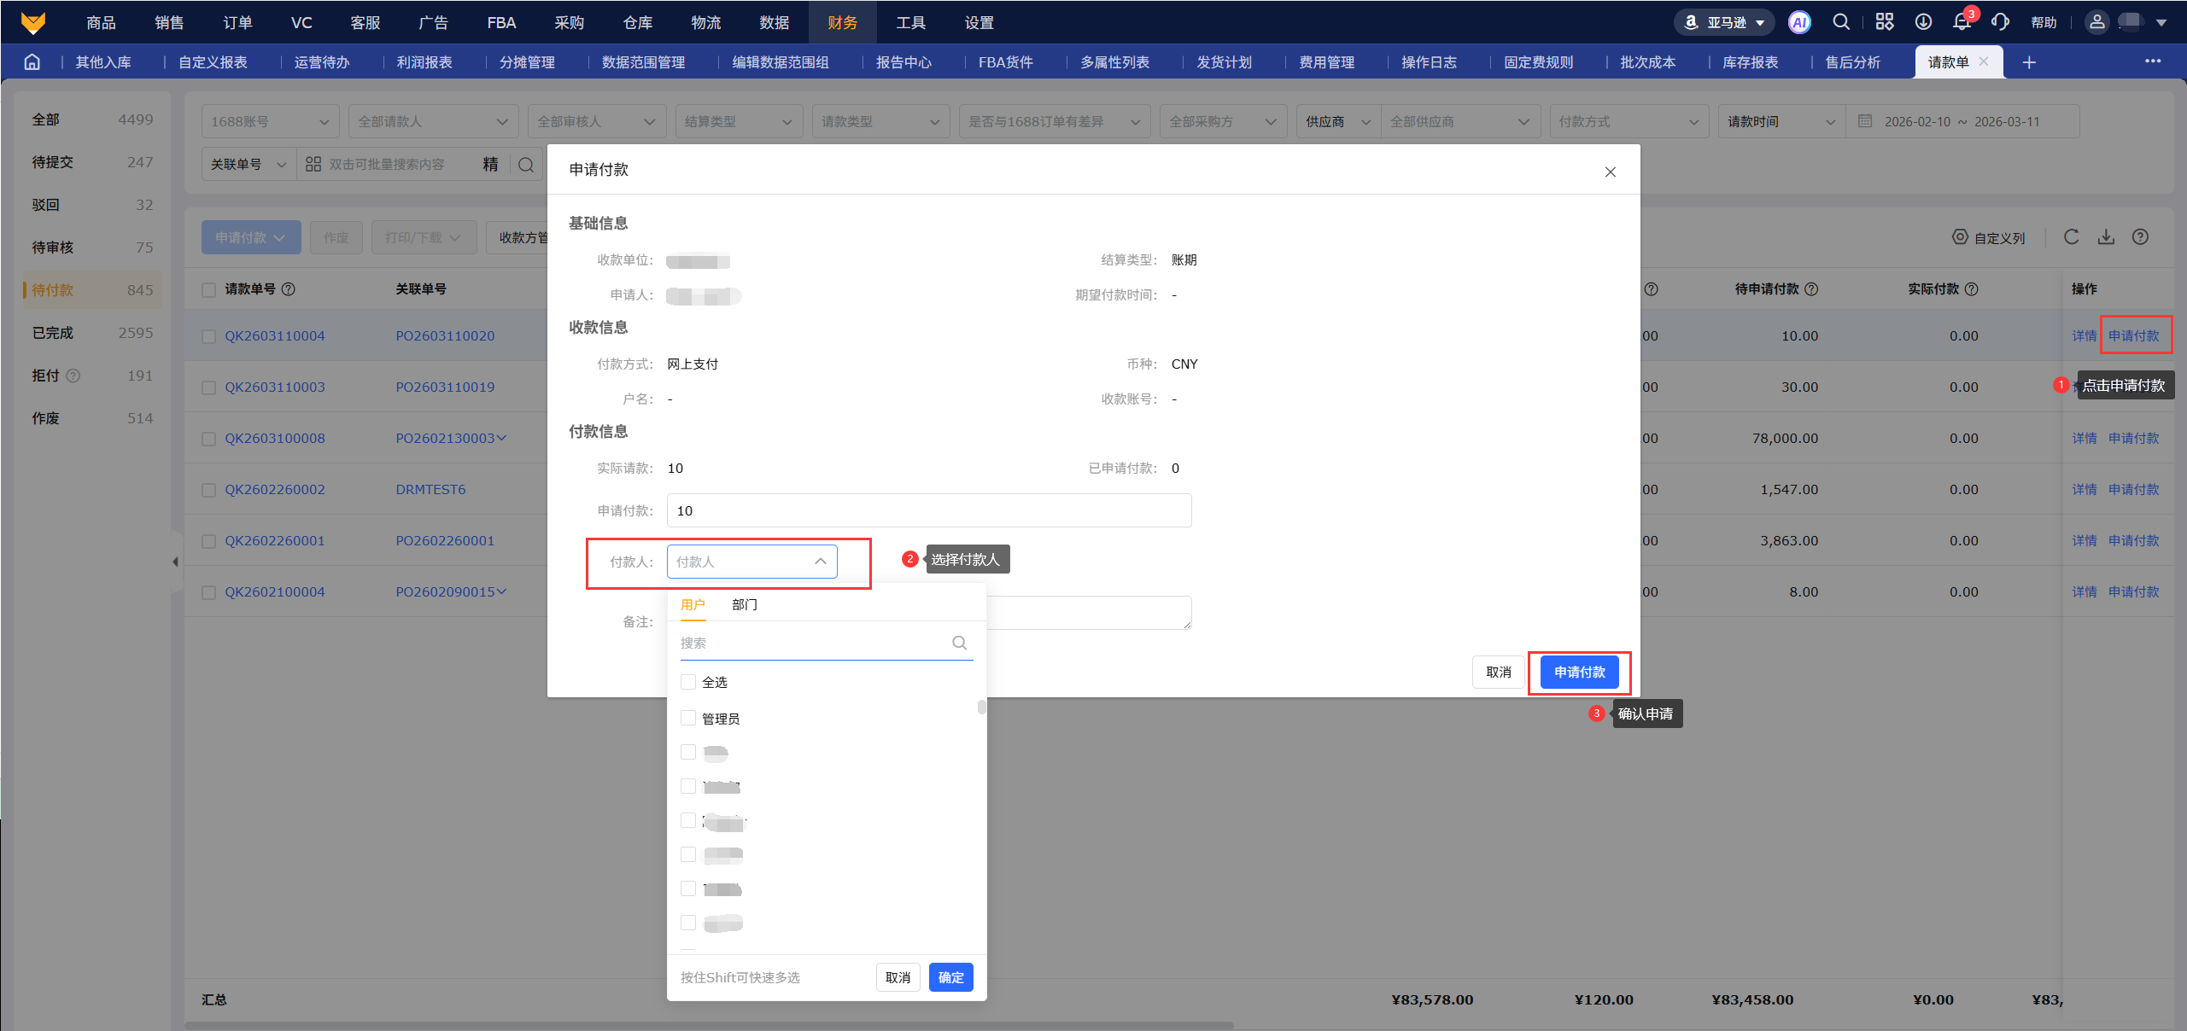The height and width of the screenshot is (1031, 2187).
Task: Click the download export icon above table
Action: point(2106,237)
